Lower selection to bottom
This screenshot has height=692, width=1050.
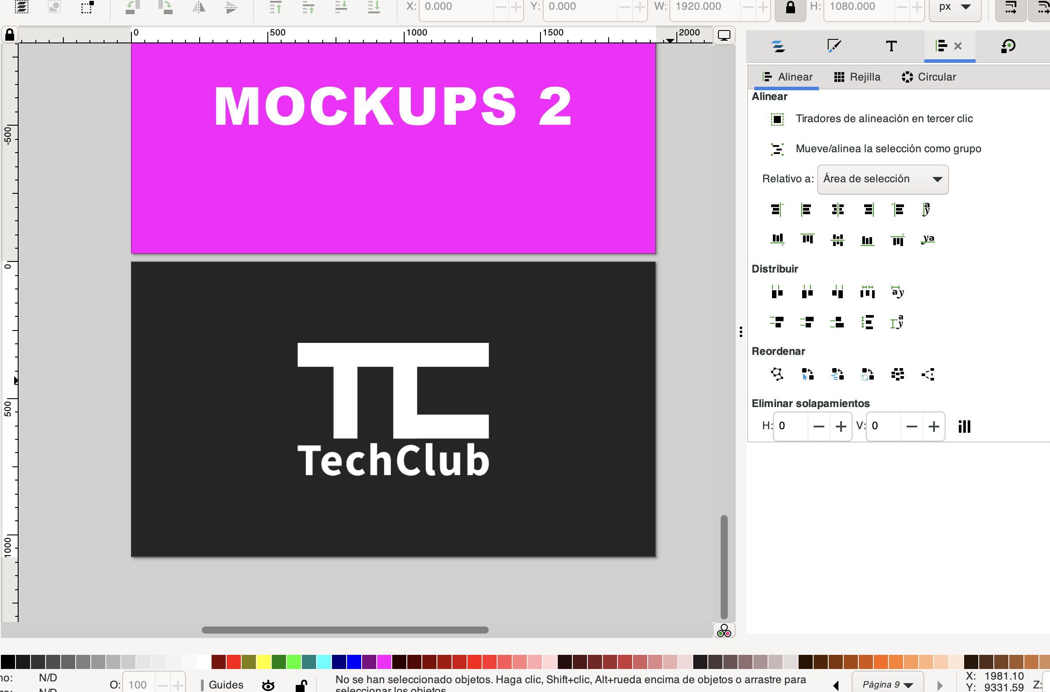pos(374,7)
